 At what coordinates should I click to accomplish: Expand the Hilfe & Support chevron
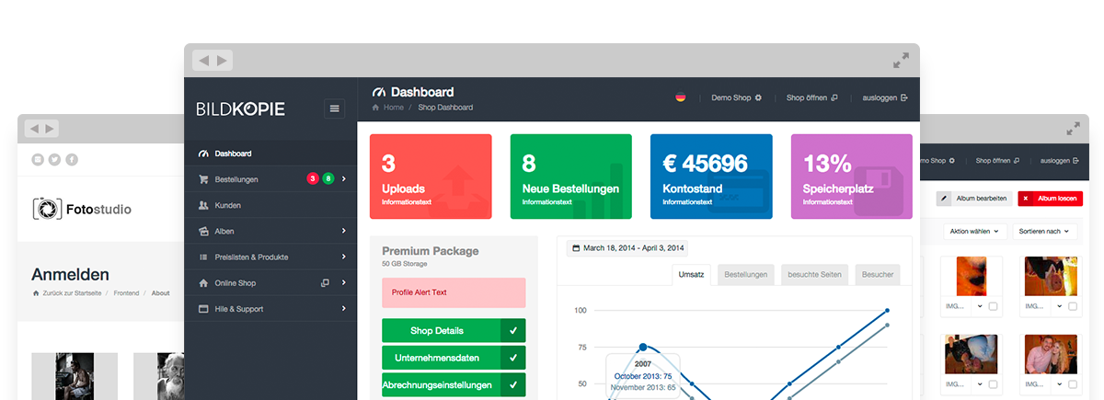[343, 308]
